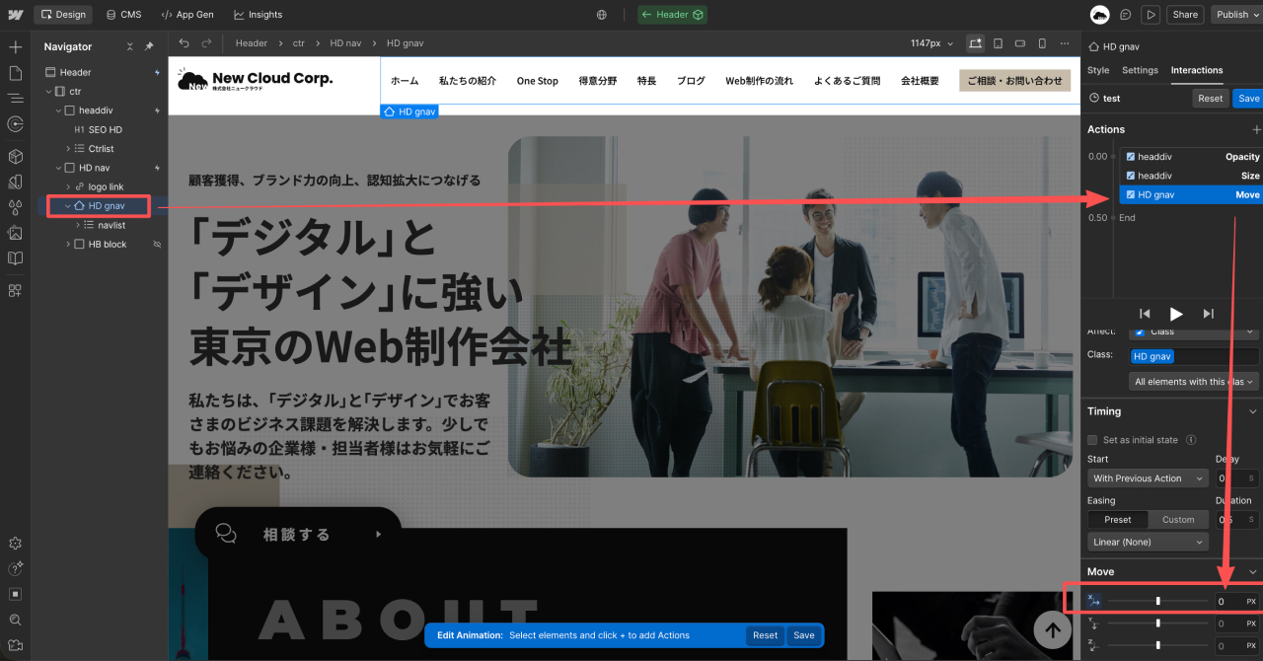Expand the navlist item in Navigator
The width and height of the screenshot is (1263, 661).
click(78, 225)
